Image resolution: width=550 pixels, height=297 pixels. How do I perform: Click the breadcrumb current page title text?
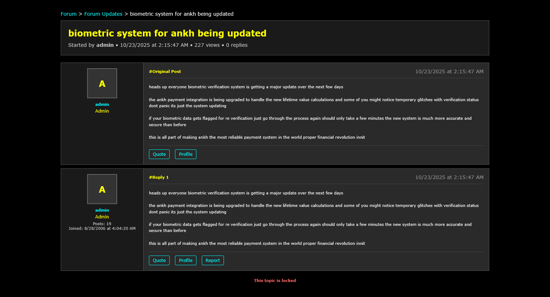point(182,14)
